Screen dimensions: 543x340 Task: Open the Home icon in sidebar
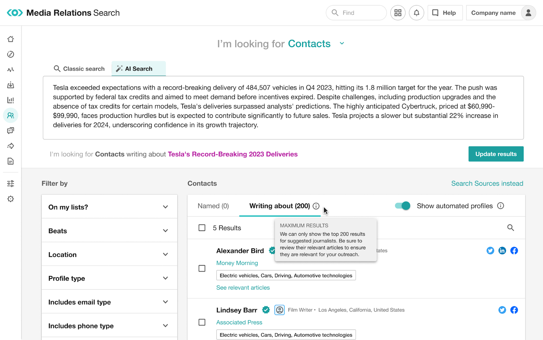tap(11, 39)
